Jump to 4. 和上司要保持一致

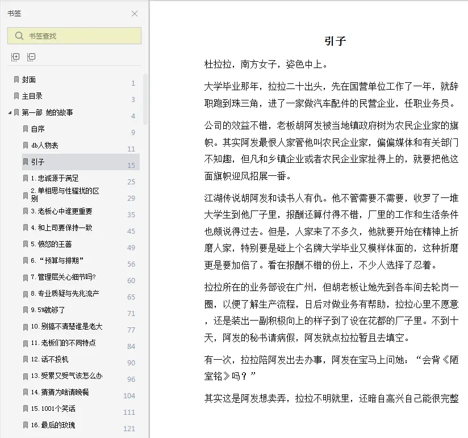point(61,228)
